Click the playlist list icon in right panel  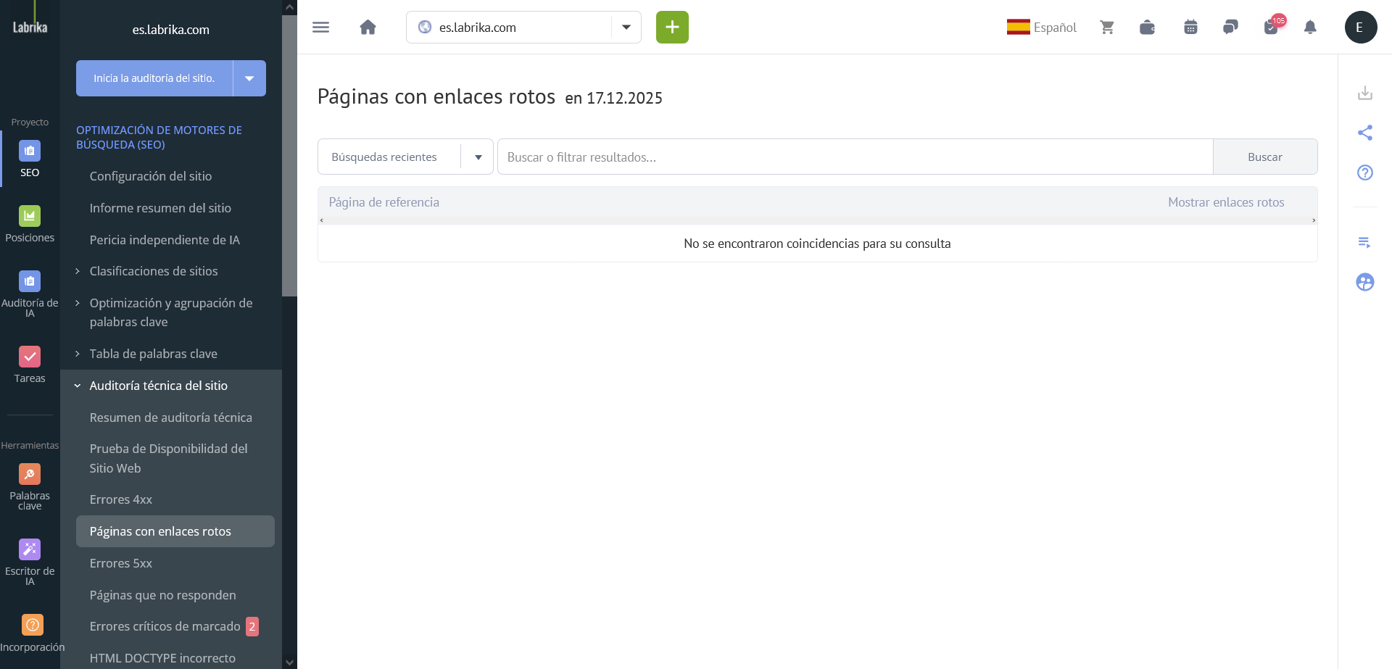click(x=1365, y=242)
